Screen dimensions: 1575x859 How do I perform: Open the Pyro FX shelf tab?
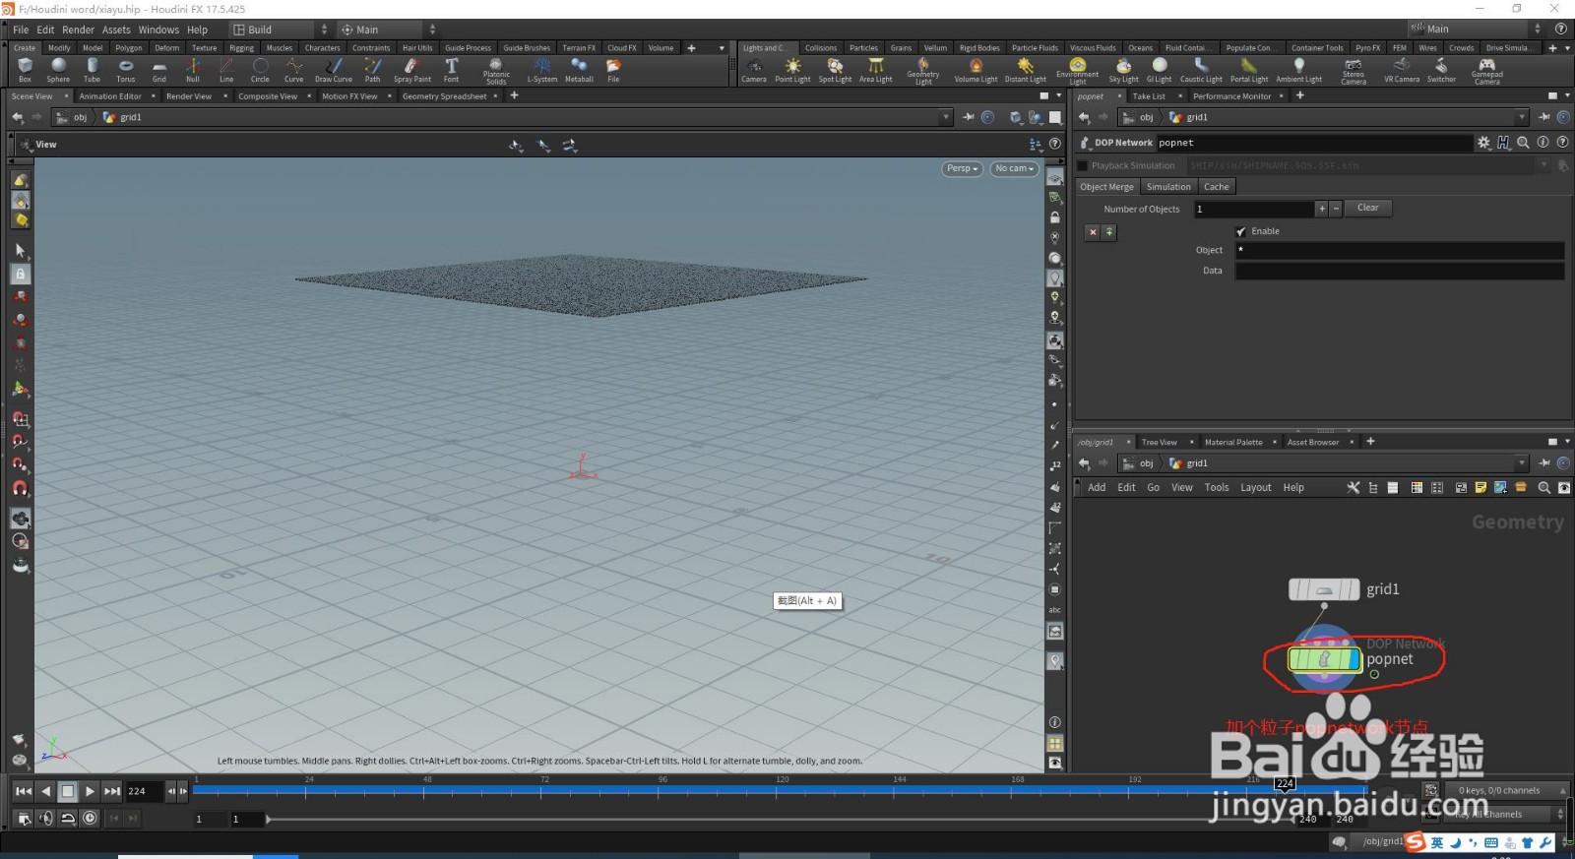point(1367,47)
